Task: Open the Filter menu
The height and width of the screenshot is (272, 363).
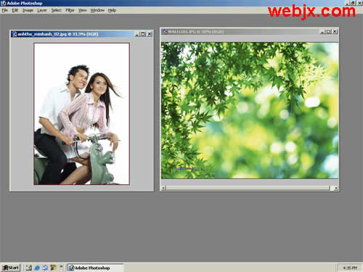Action: tap(70, 10)
